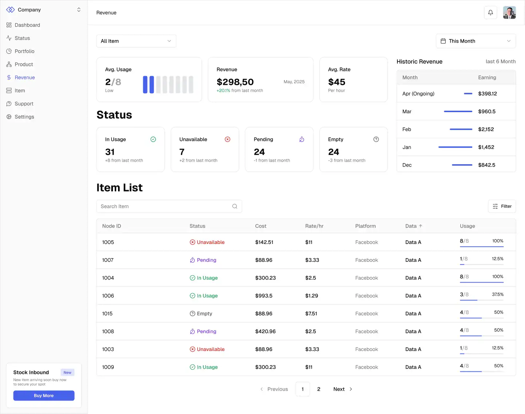Open the Filter options button
Image resolution: width=525 pixels, height=414 pixels.
coord(502,206)
